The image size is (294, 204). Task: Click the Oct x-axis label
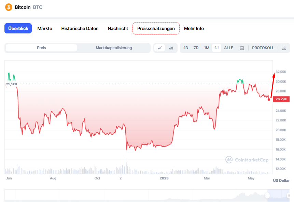click(x=97, y=178)
